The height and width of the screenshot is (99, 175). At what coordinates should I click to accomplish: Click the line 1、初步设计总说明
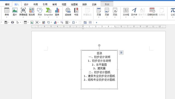click(99, 61)
